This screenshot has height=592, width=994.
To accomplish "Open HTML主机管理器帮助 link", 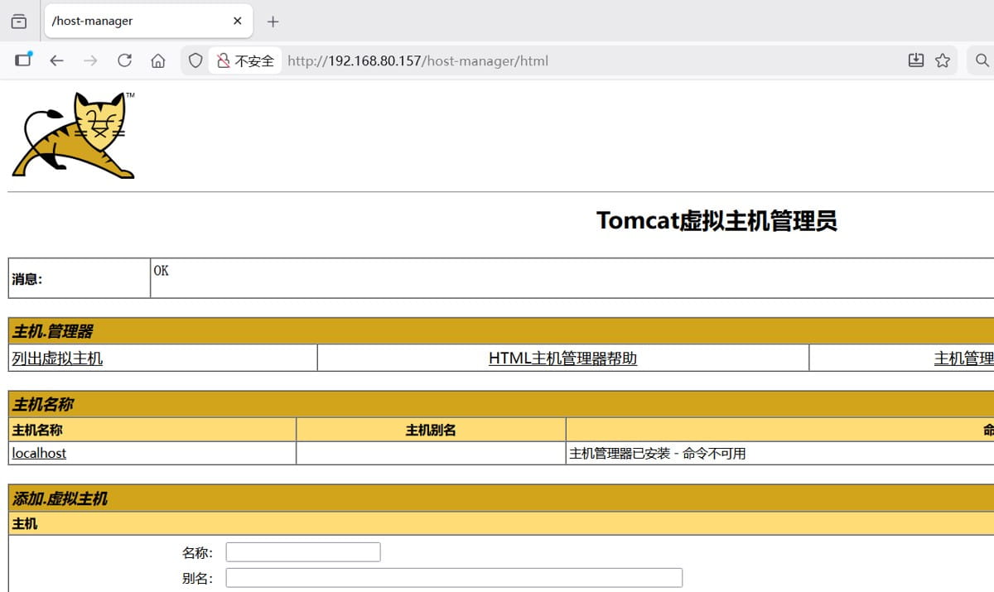I will pyautogui.click(x=563, y=359).
